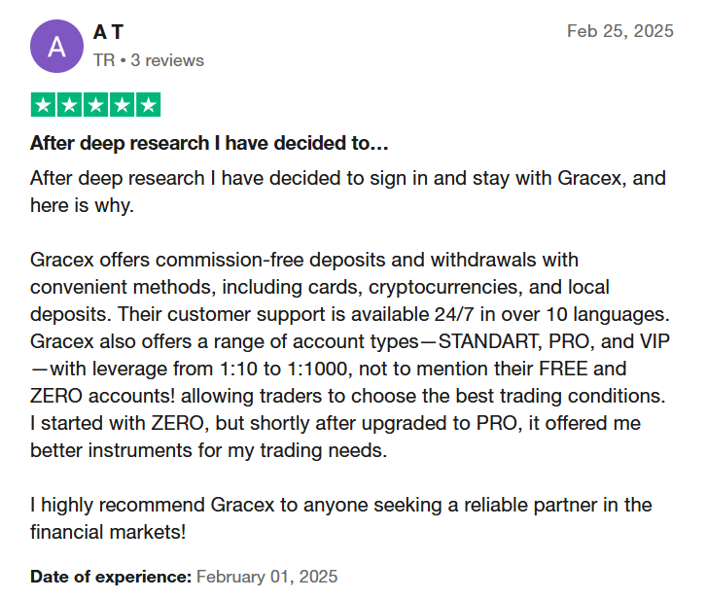Open reviewer profile name "A T"
Viewport: 707px width, 600px height.
pyautogui.click(x=108, y=32)
